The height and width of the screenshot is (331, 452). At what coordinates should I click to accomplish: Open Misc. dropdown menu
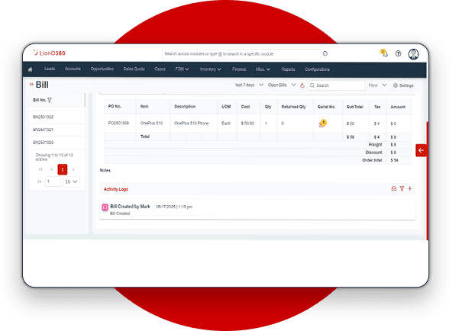pyautogui.click(x=263, y=69)
